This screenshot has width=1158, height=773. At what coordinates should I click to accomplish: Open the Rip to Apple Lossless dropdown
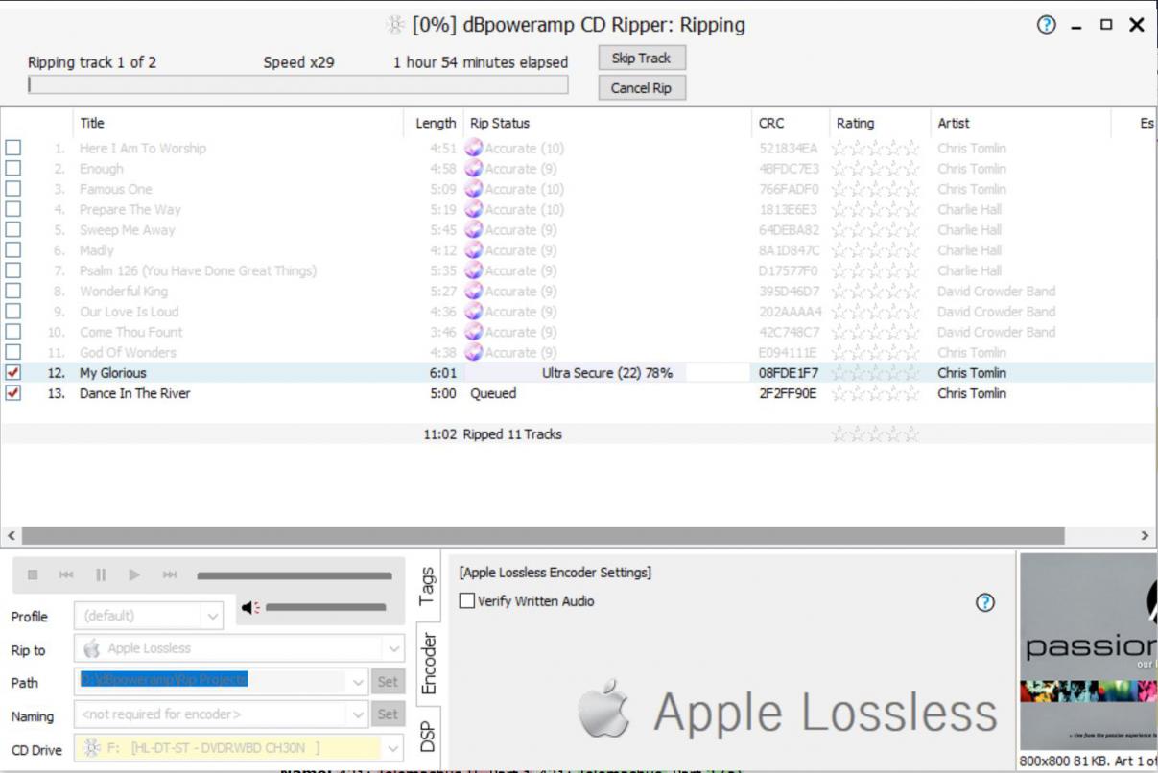[x=393, y=648]
